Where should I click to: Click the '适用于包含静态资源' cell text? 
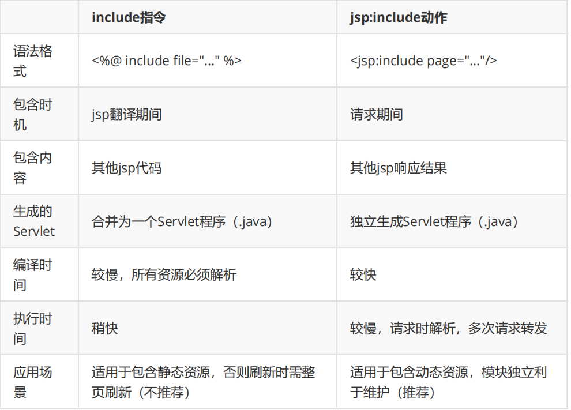click(x=151, y=372)
